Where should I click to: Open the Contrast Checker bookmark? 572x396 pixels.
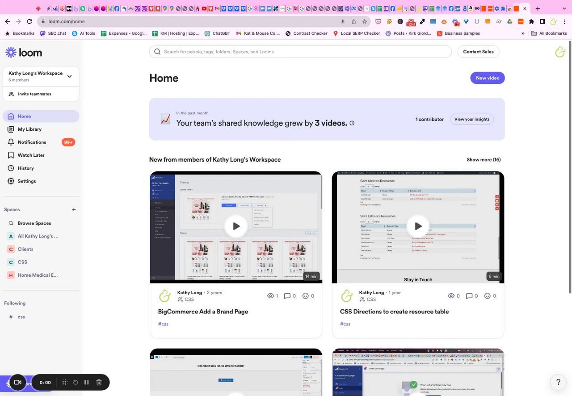coord(306,33)
